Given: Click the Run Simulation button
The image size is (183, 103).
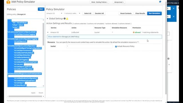Looking at the screenshot, I should click(x=154, y=13).
